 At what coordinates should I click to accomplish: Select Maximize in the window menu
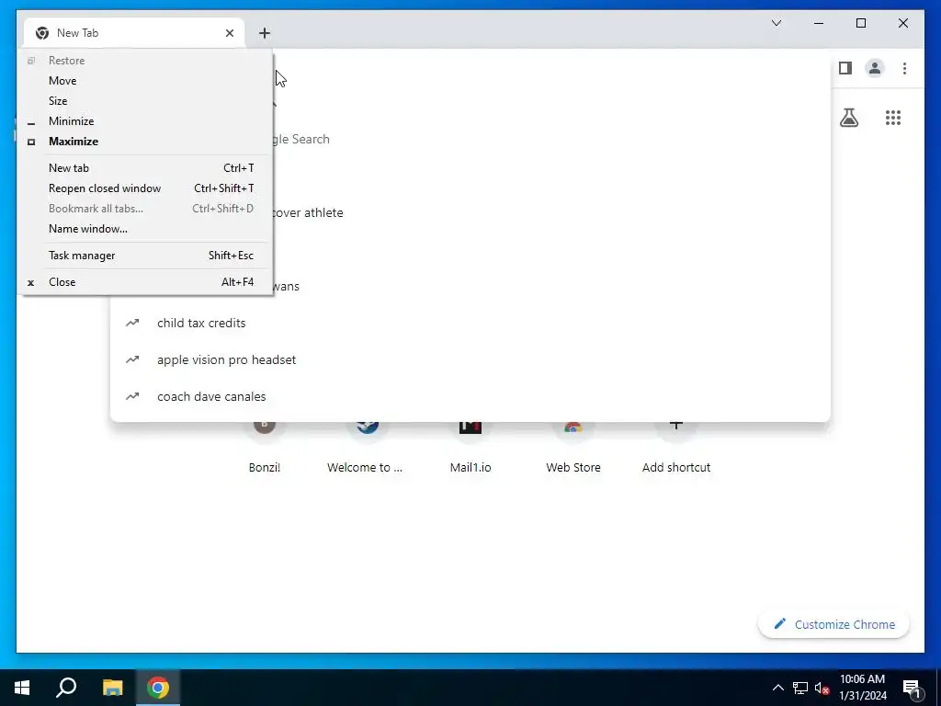point(144,142)
